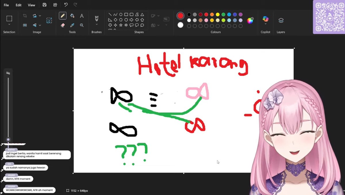Viewport: 345px width, 195px height.
Task: Choose the Oval callout shape
Action: pos(137,25)
